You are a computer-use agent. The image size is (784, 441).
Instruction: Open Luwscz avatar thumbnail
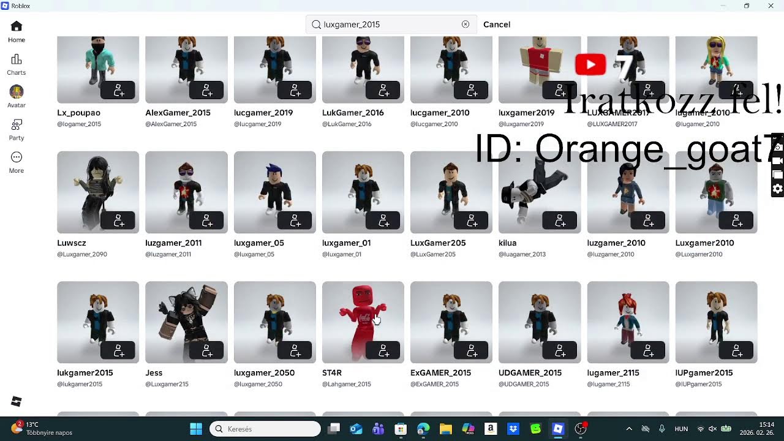(x=98, y=192)
